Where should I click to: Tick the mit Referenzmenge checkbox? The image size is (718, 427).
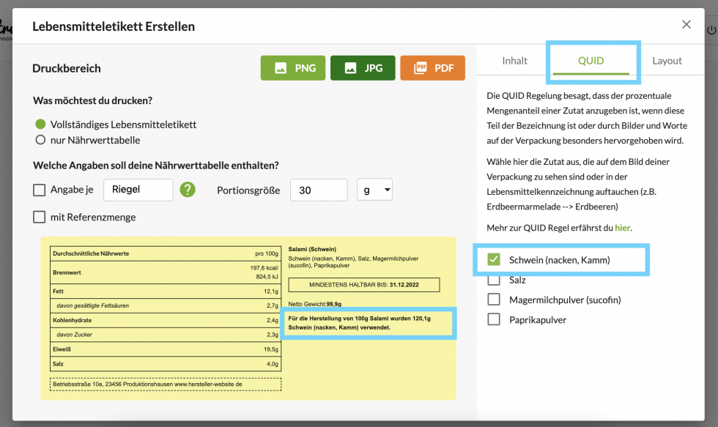(40, 217)
